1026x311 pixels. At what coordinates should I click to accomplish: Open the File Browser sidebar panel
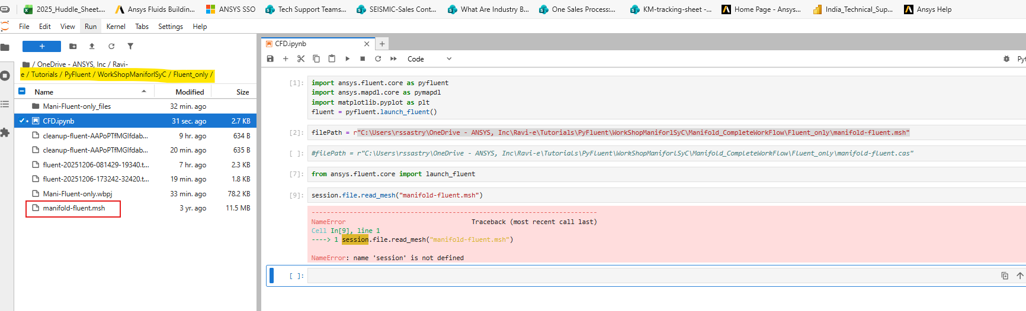pos(5,47)
